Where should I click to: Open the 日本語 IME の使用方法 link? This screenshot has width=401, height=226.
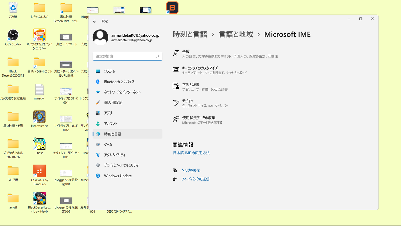pos(191,153)
